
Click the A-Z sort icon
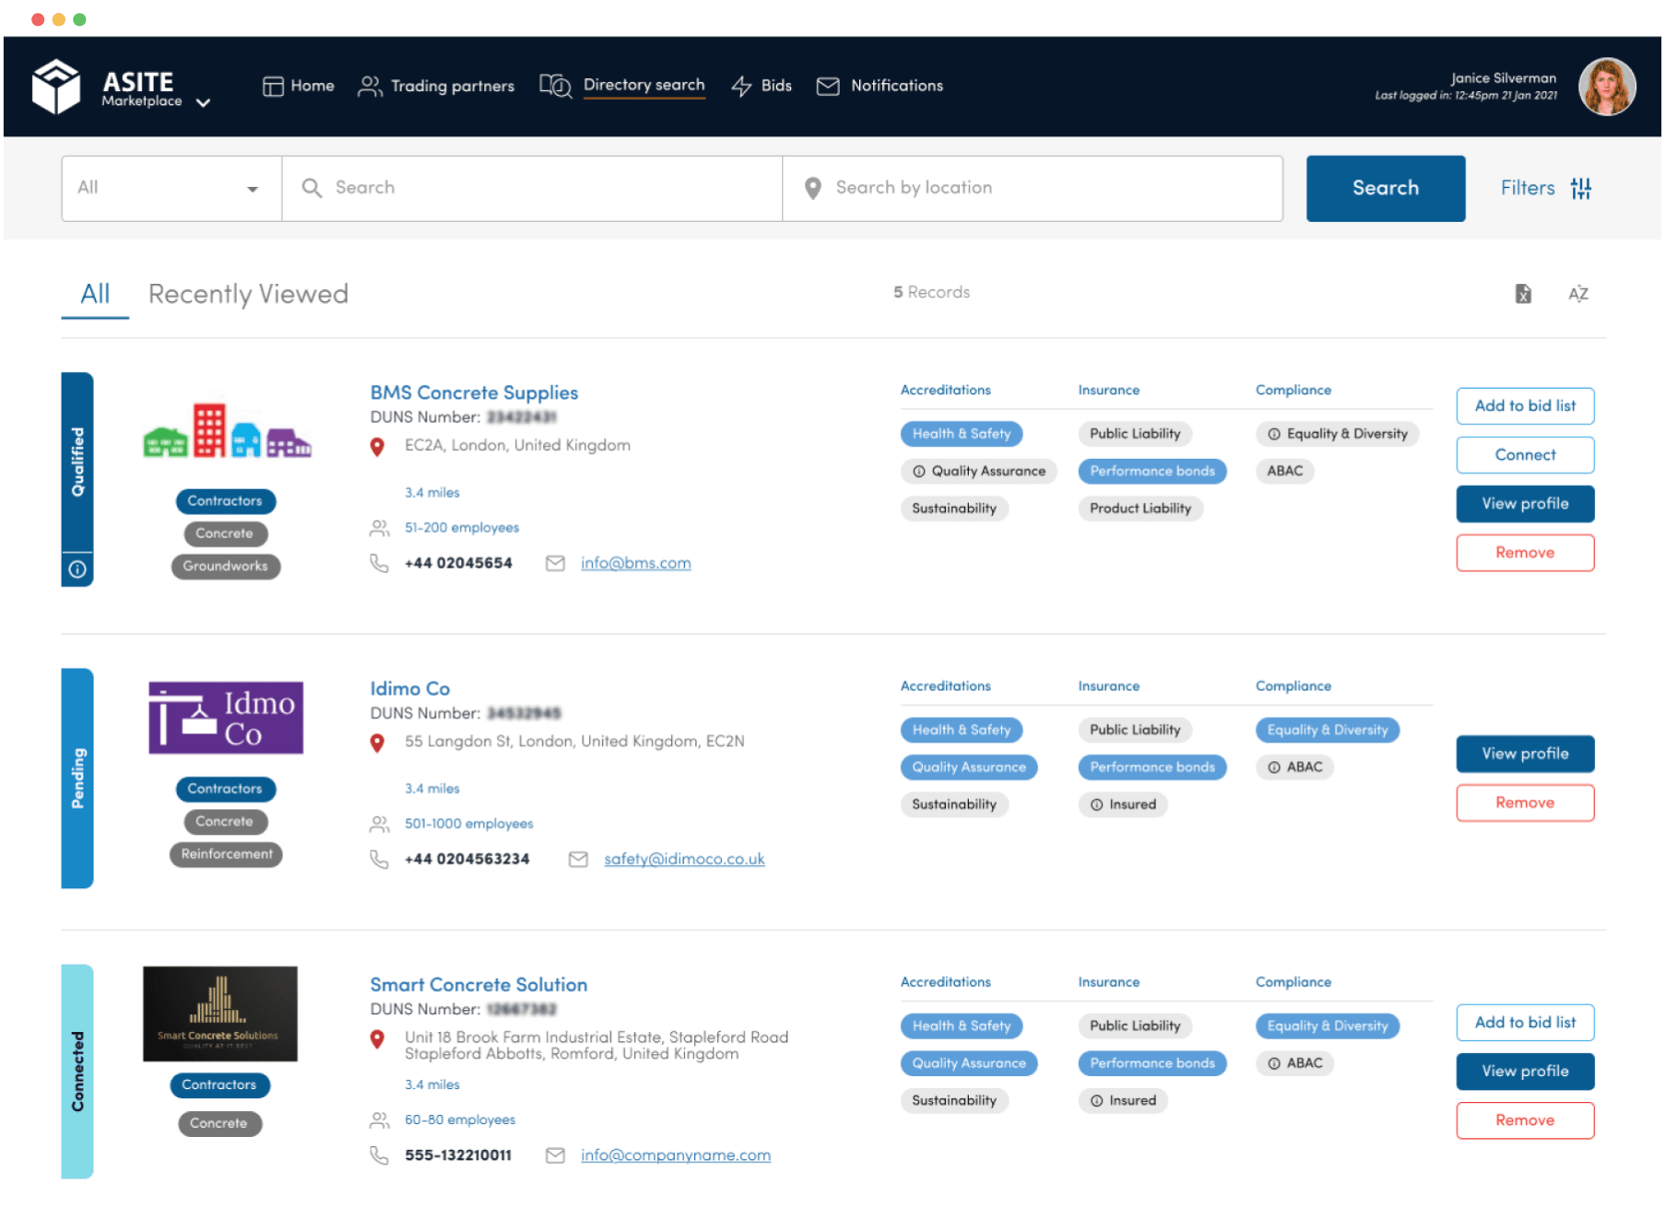1578,293
